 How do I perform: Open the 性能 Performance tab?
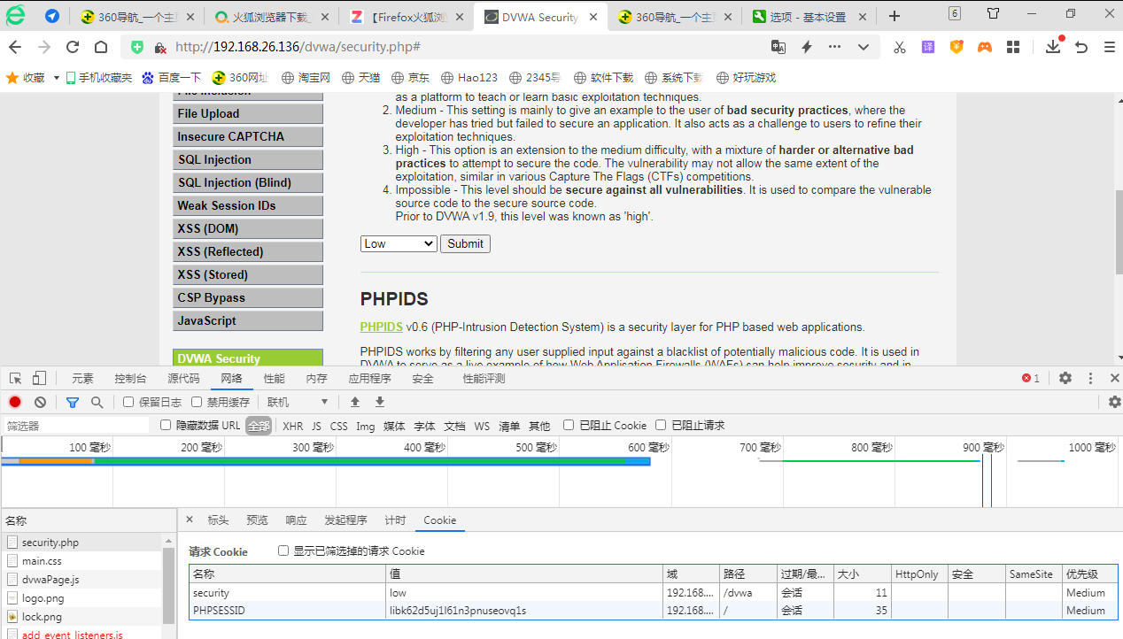click(x=275, y=378)
